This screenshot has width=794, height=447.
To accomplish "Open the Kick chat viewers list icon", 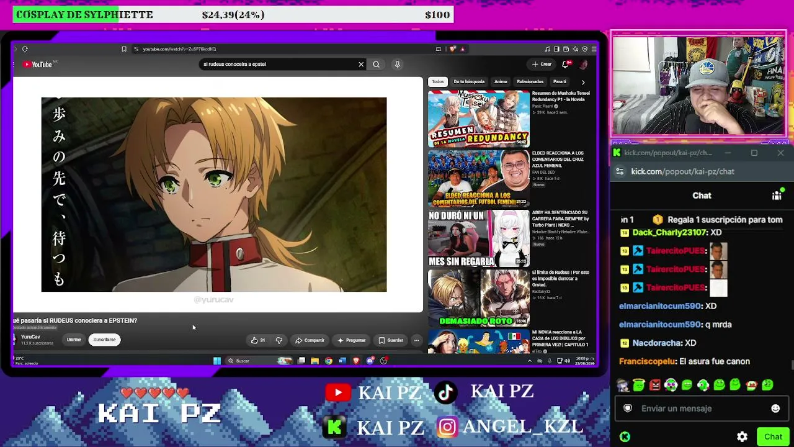I will [777, 195].
